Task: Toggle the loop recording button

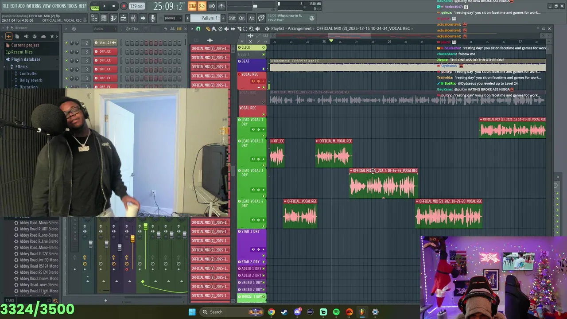Action: tap(212, 6)
